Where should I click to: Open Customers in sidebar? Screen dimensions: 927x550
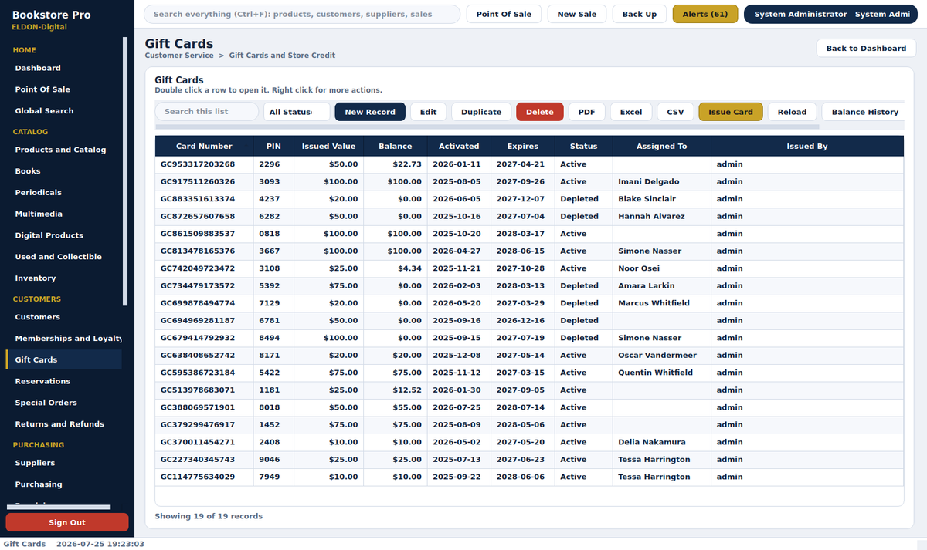coord(63,317)
